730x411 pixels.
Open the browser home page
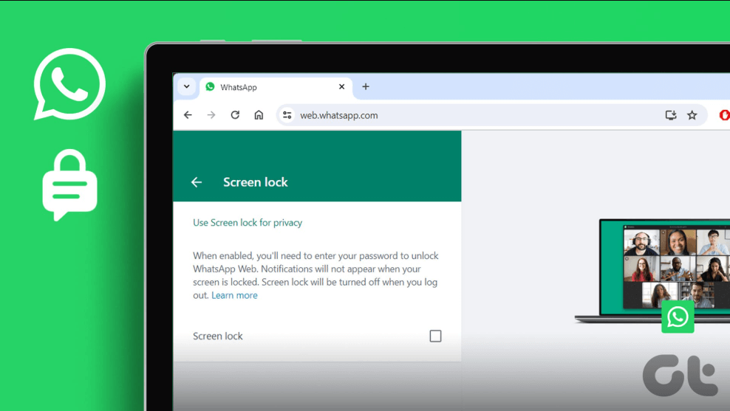[259, 115]
